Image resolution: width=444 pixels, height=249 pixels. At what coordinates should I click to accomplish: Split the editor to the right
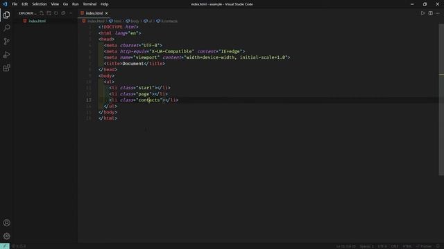coord(430,13)
